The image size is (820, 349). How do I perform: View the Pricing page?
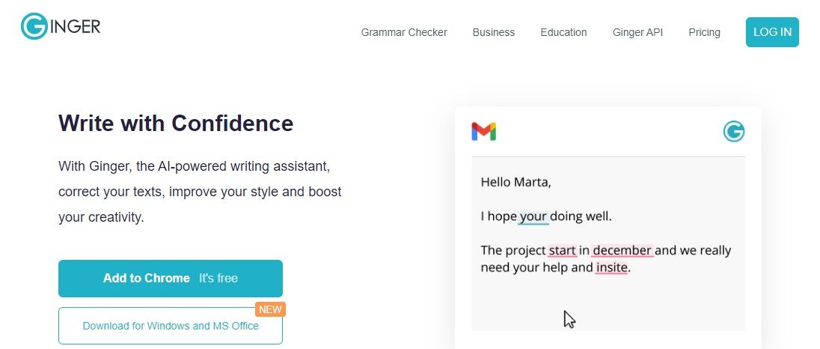[x=704, y=32]
